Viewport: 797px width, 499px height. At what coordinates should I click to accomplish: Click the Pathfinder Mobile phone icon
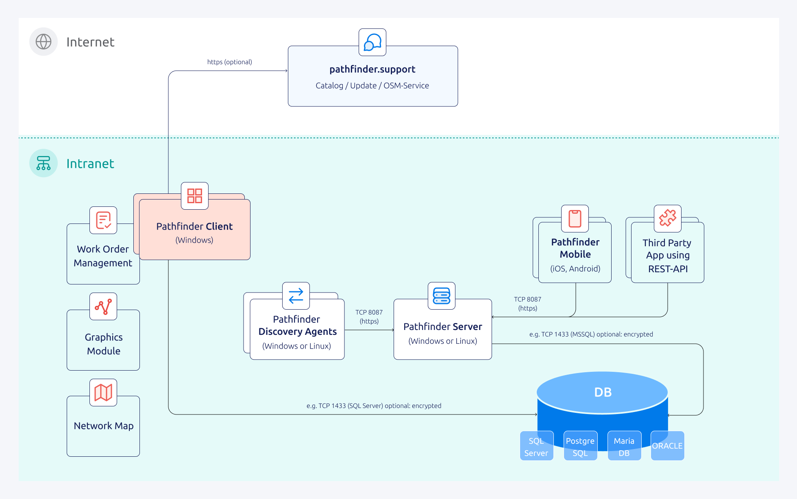coord(575,219)
